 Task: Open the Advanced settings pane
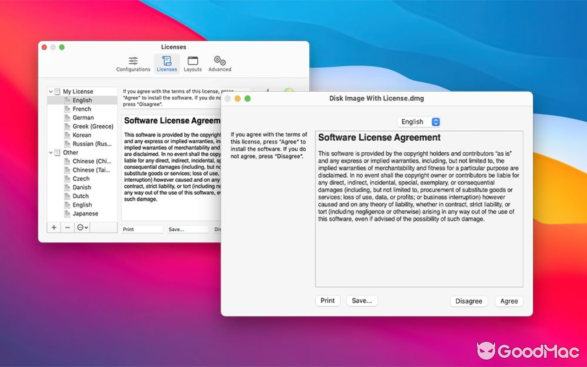pos(219,63)
